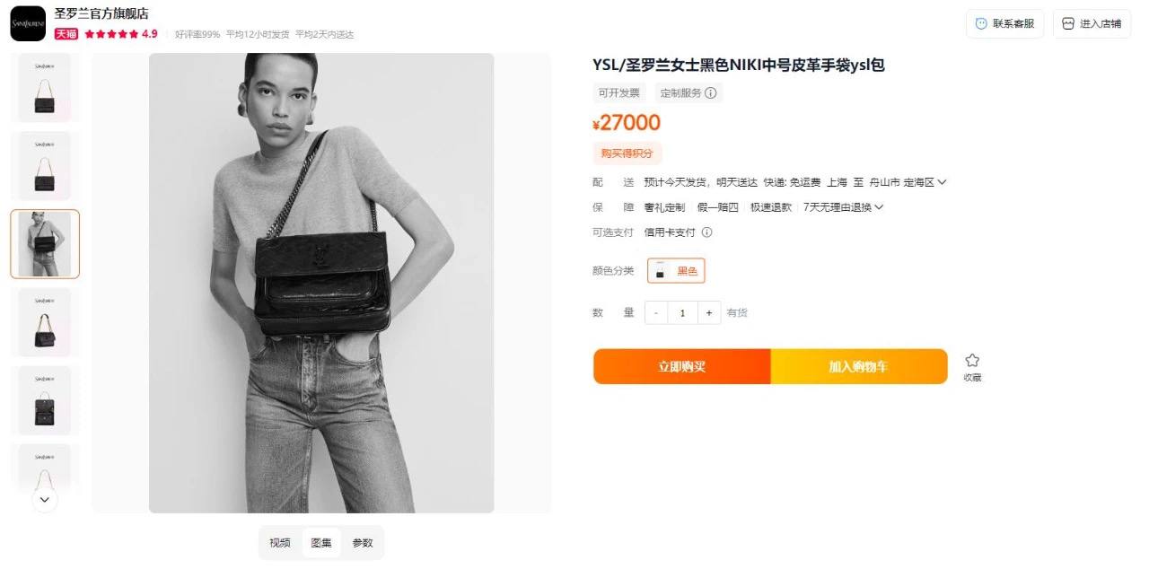Expand the delivery address 定海区 dropdown
1149x569 pixels.
[942, 182]
